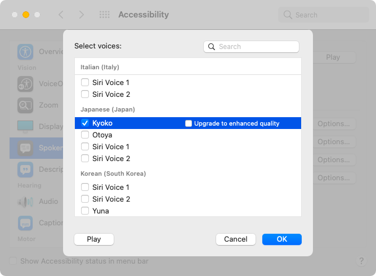This screenshot has height=276, width=376.
Task: Choose the Display sidebar icon
Action: 25,126
